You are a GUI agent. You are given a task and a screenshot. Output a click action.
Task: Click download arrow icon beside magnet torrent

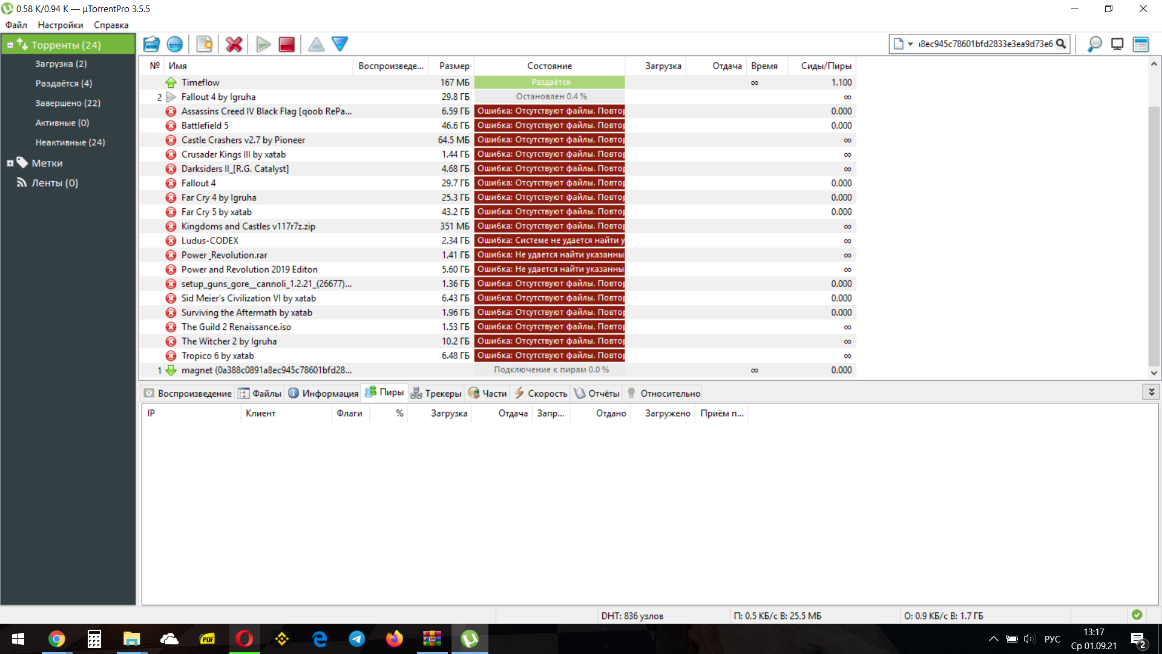[x=171, y=370]
